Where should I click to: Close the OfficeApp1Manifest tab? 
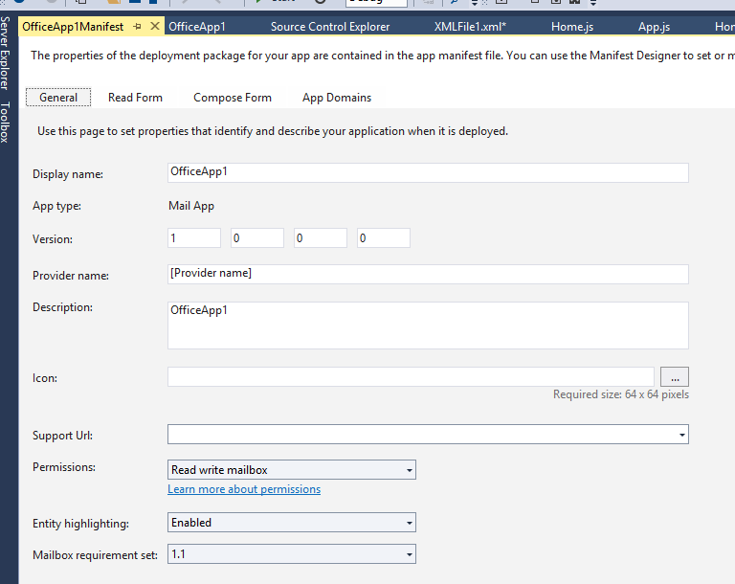tap(155, 27)
